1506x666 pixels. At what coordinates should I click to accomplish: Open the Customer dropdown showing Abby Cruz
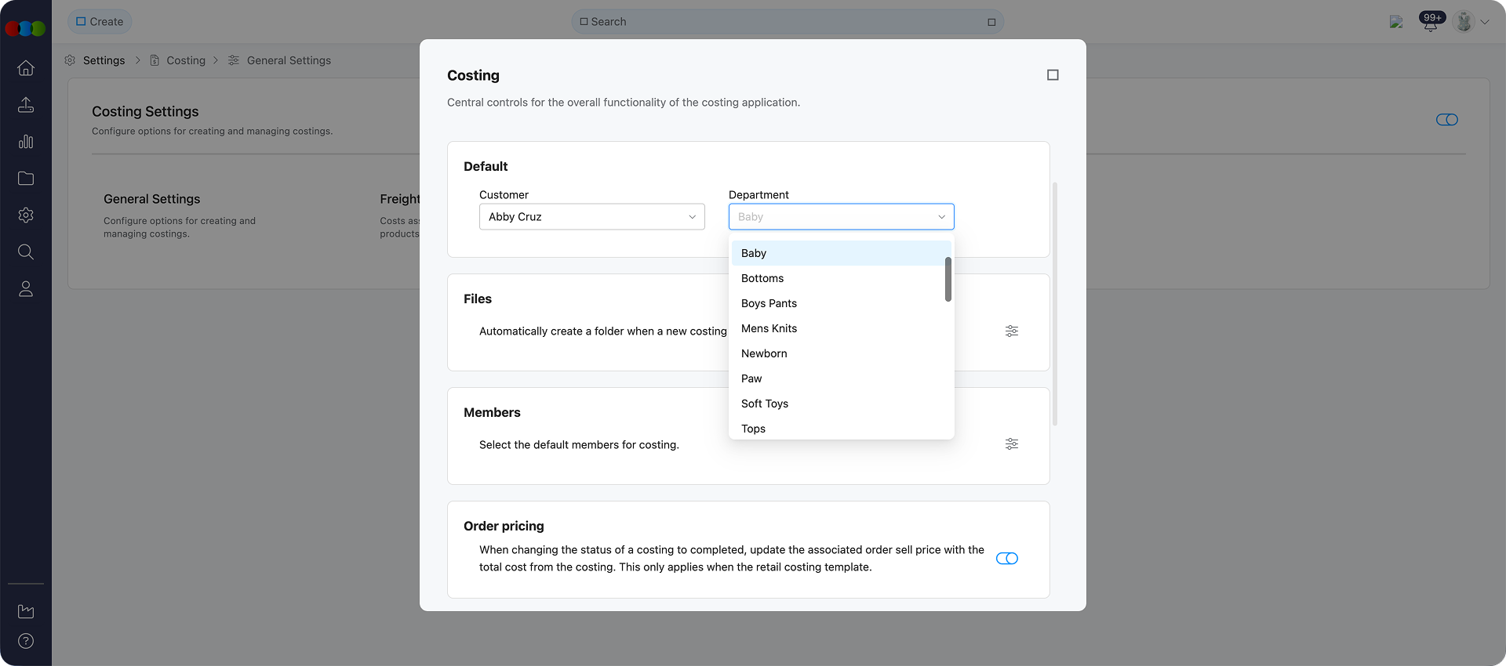coord(591,217)
